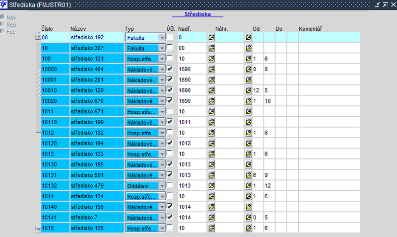Open Oddělení Typ dropdown for středisko 479

click(162, 186)
